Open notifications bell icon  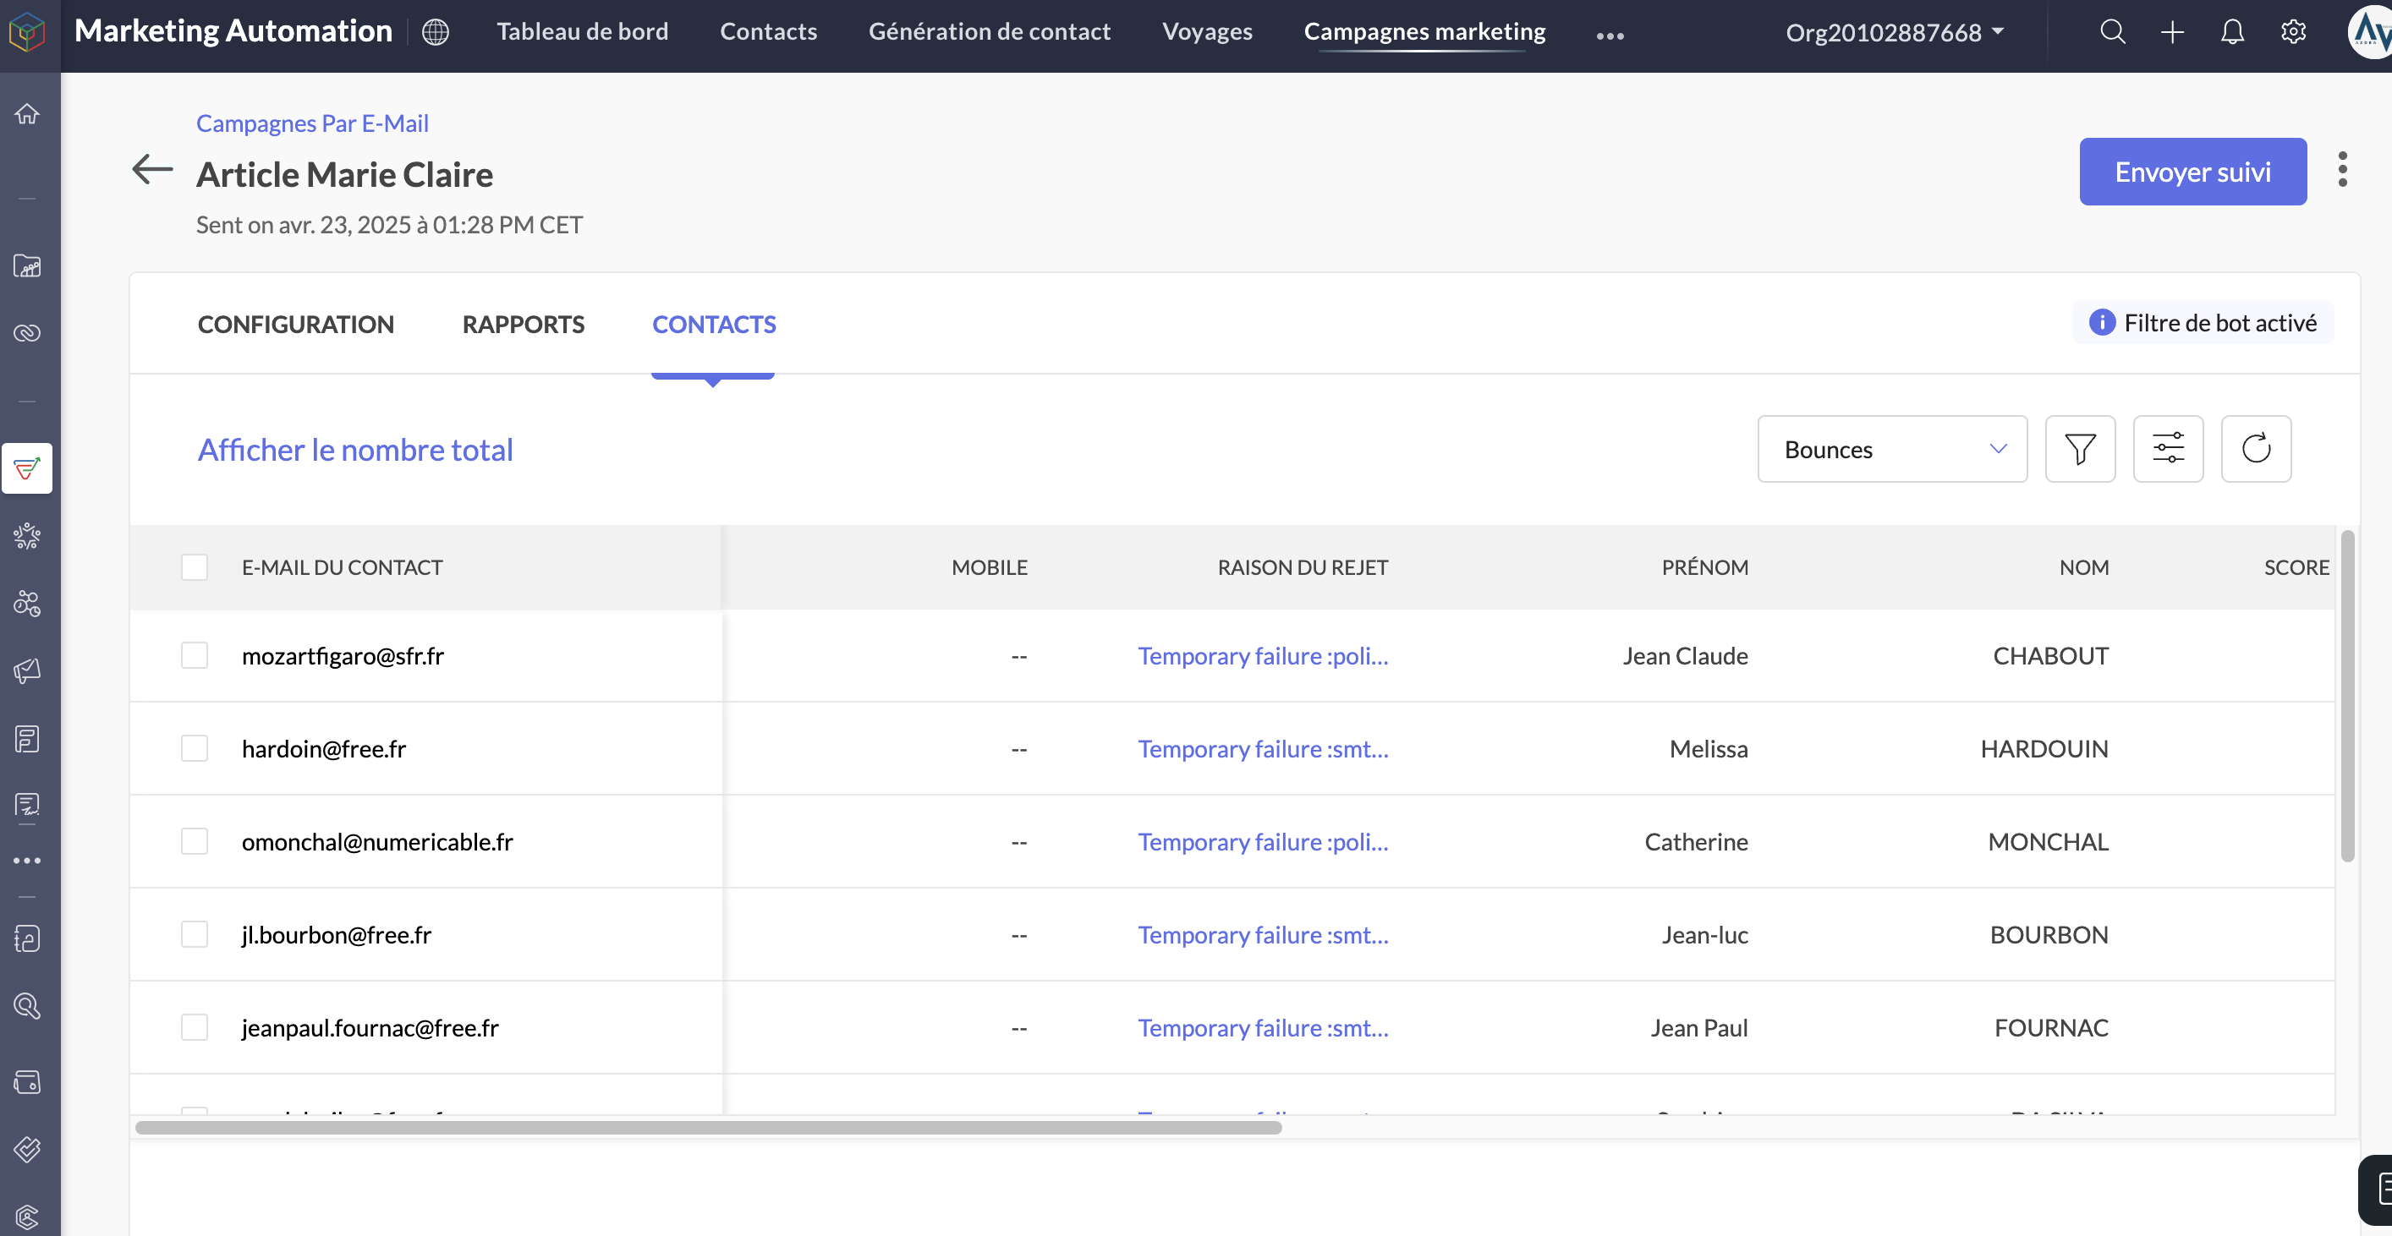click(2232, 31)
